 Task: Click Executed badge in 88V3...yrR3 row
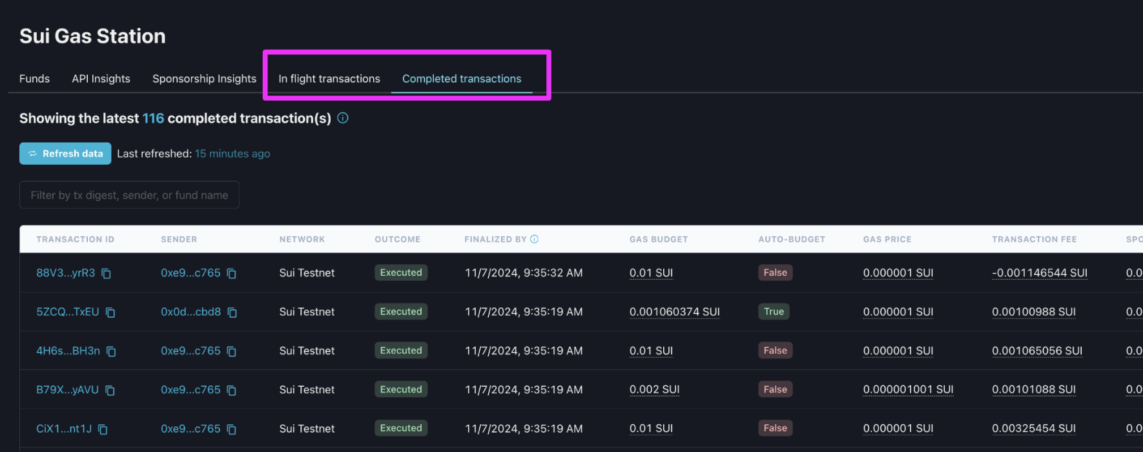pyautogui.click(x=401, y=272)
